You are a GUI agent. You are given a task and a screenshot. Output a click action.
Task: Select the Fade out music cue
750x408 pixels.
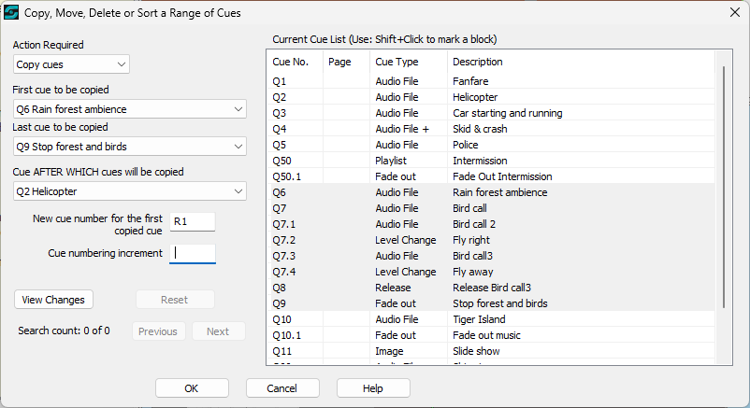pyautogui.click(x=491, y=335)
